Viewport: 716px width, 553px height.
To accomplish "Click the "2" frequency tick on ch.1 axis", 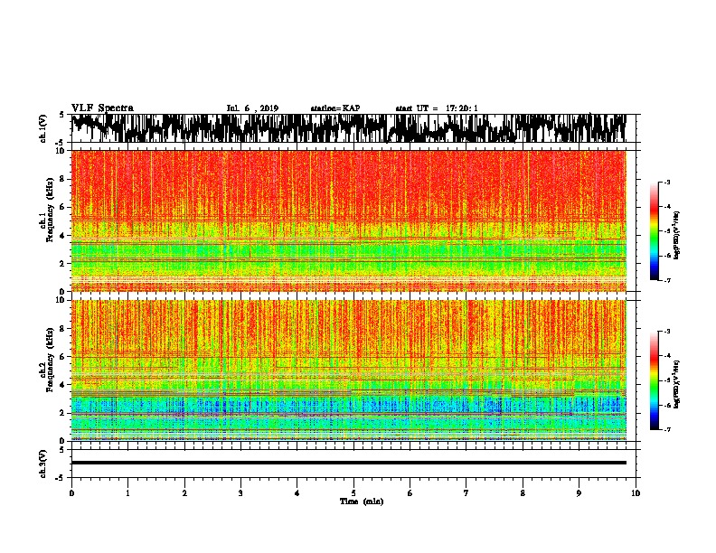I will [63, 264].
